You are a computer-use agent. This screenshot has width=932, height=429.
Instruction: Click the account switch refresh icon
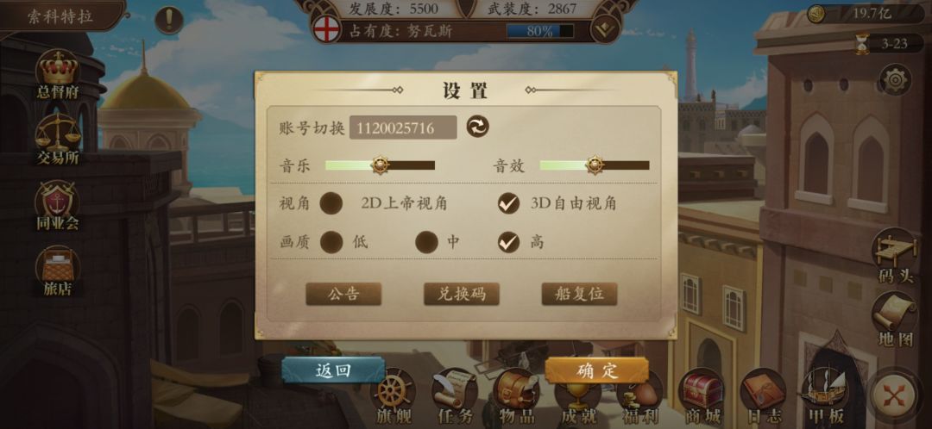coord(477,127)
